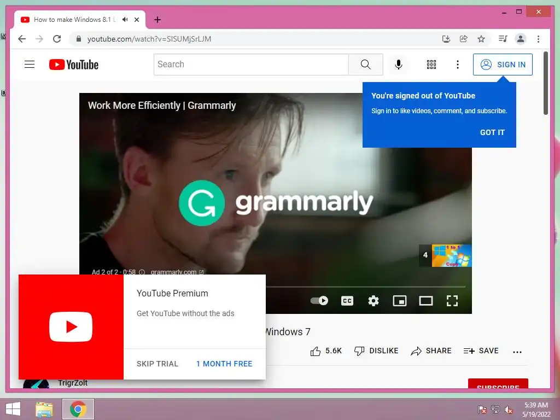The image size is (560, 420).
Task: Click inside the YouTube Search field
Action: [251, 65]
